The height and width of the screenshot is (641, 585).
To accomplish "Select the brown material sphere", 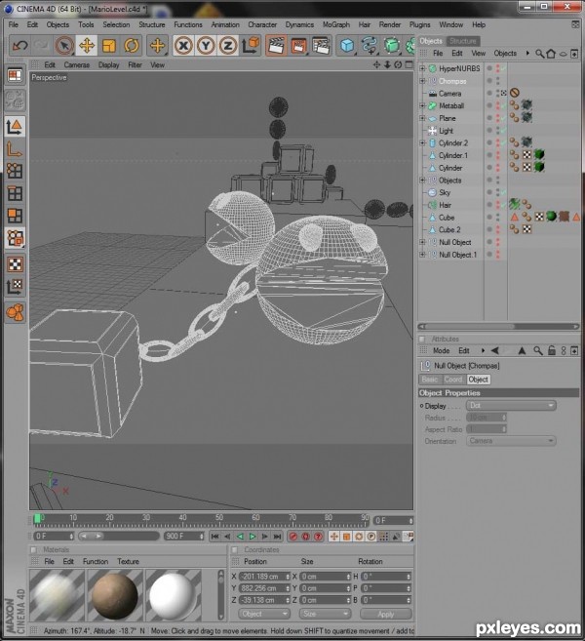I will tap(115, 595).
